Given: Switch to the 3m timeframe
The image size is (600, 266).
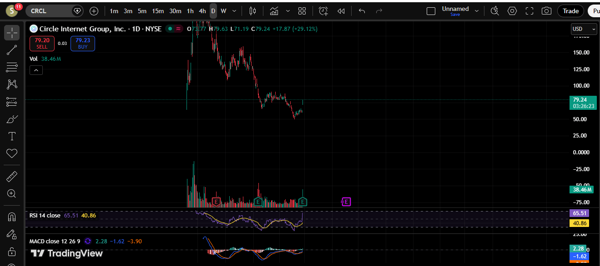Looking at the screenshot, I should pos(128,11).
